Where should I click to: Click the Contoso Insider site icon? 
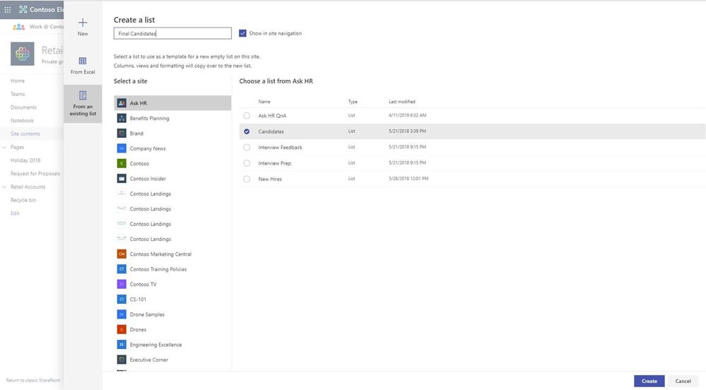tap(122, 178)
